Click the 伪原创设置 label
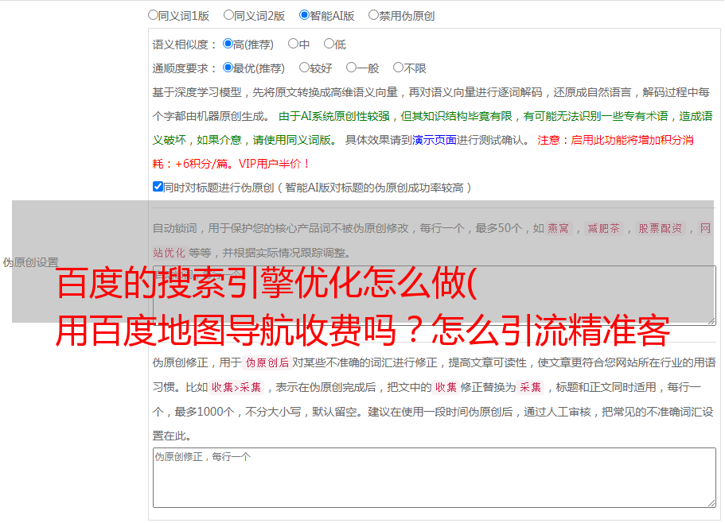The height and width of the screenshot is (523, 725). tap(30, 262)
